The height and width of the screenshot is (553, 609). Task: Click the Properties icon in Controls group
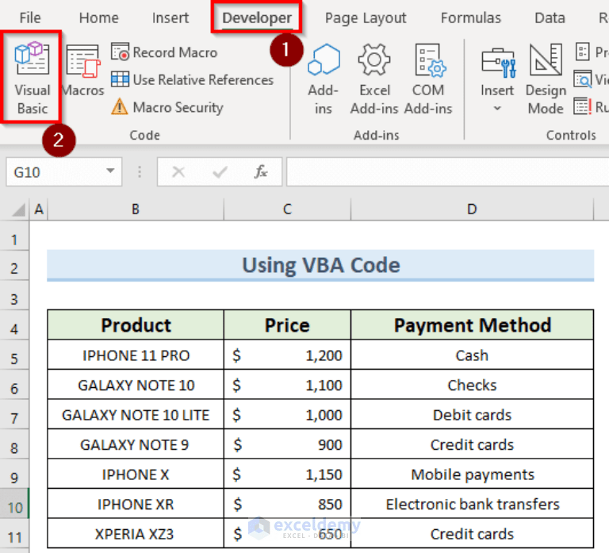tap(582, 52)
